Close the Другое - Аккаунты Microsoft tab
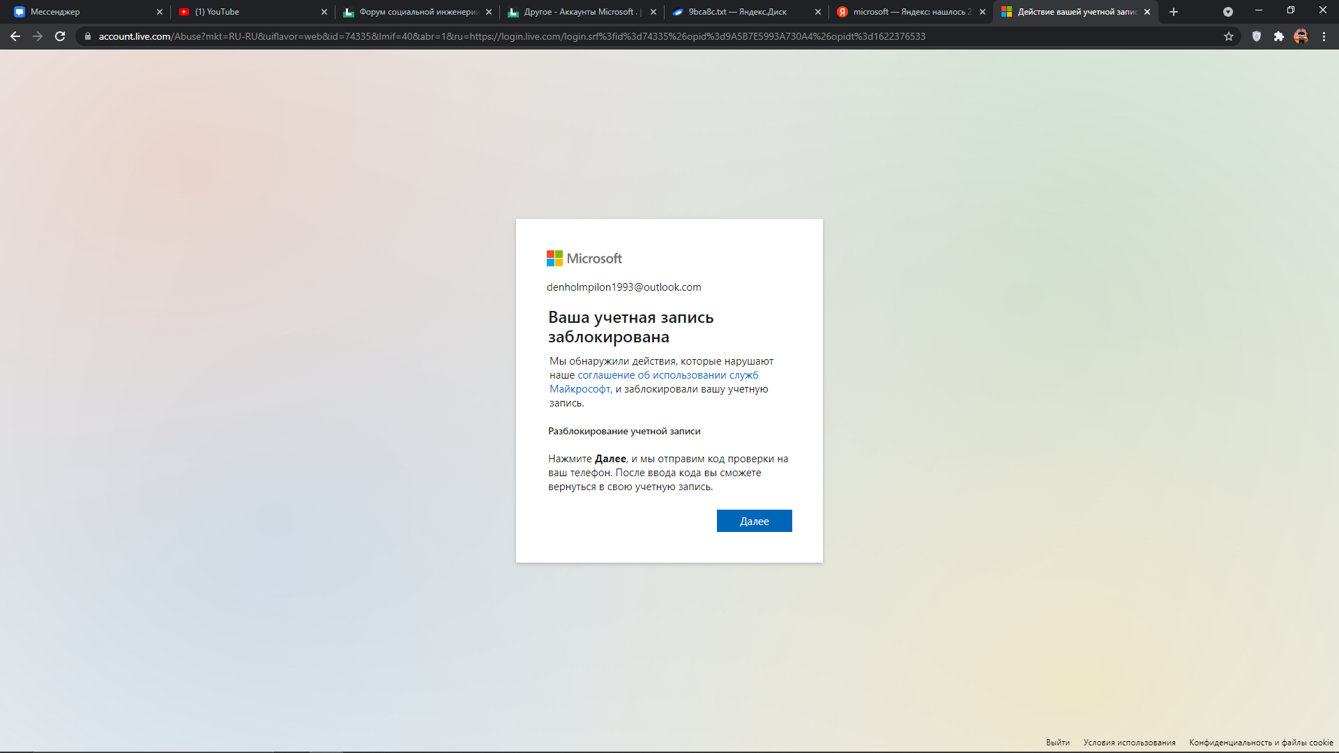 653,12
